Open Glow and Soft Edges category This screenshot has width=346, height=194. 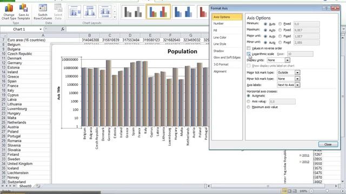[x=227, y=58]
